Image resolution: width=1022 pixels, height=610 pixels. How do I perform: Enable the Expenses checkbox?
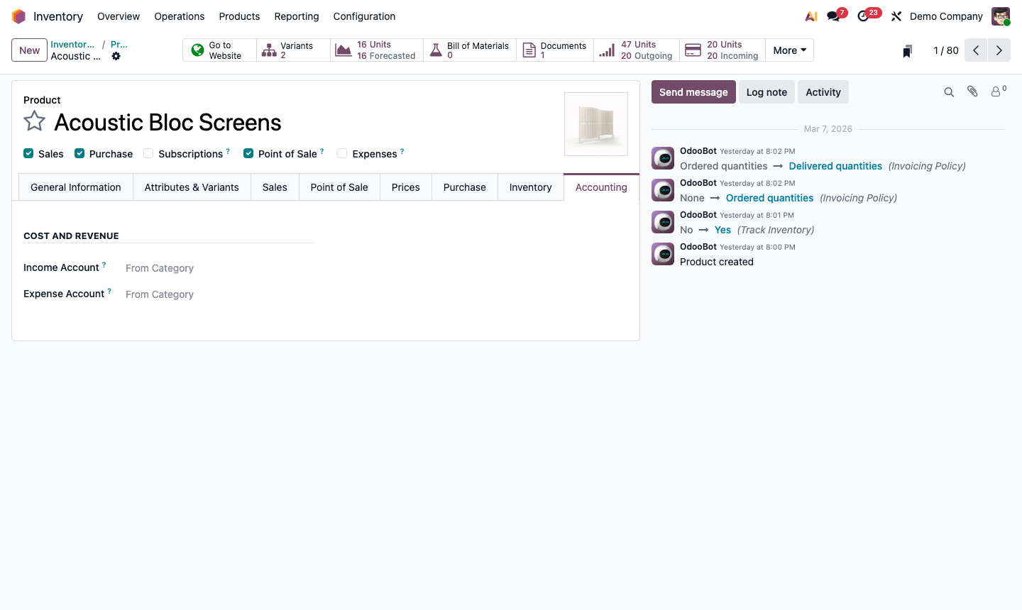(342, 153)
